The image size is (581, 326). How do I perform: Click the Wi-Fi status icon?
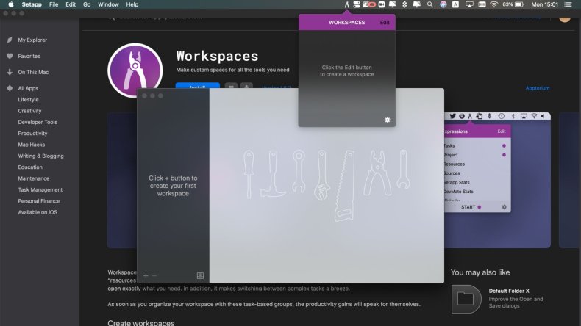tap(493, 4)
